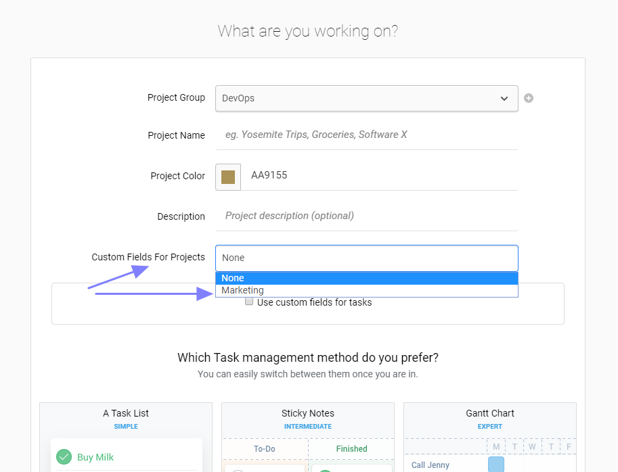
Task: Enable Use custom fields for tasks checkbox
Action: pyautogui.click(x=250, y=302)
